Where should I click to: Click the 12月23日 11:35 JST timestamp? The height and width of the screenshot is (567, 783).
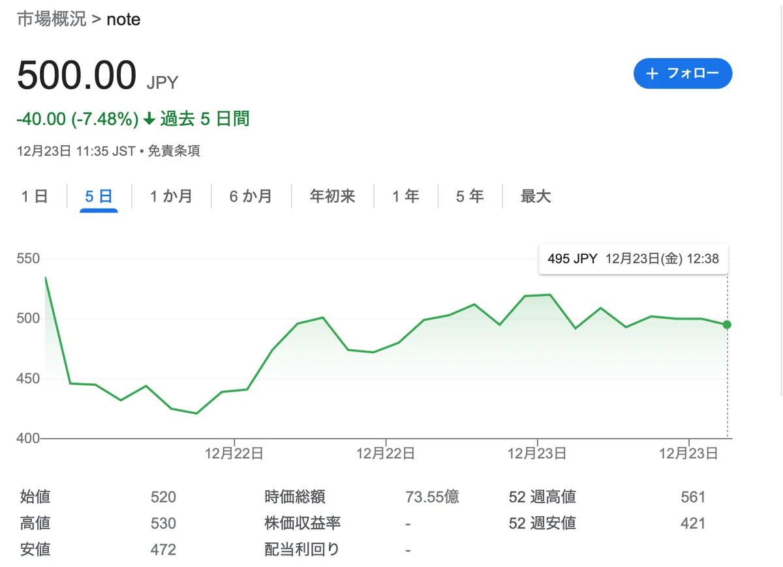[x=76, y=152]
